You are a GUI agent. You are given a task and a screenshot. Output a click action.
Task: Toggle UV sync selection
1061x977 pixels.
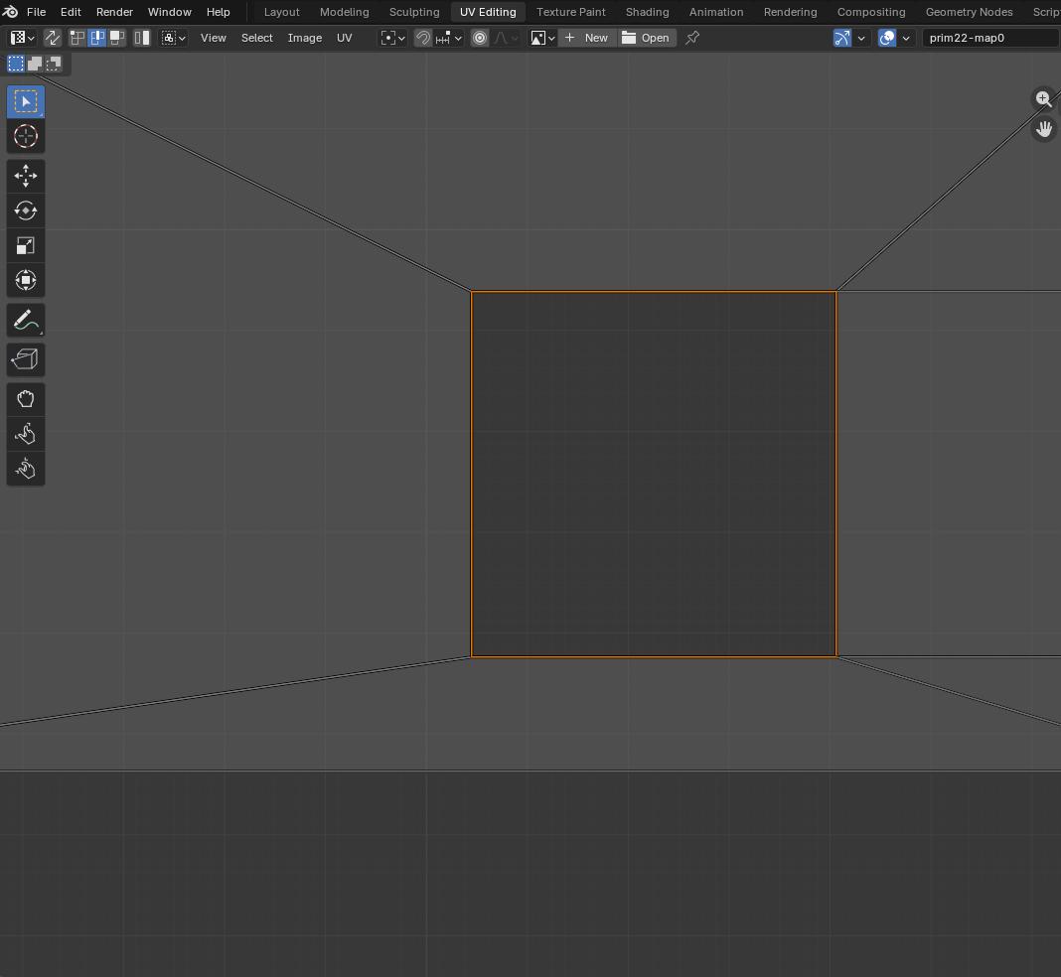pos(52,38)
